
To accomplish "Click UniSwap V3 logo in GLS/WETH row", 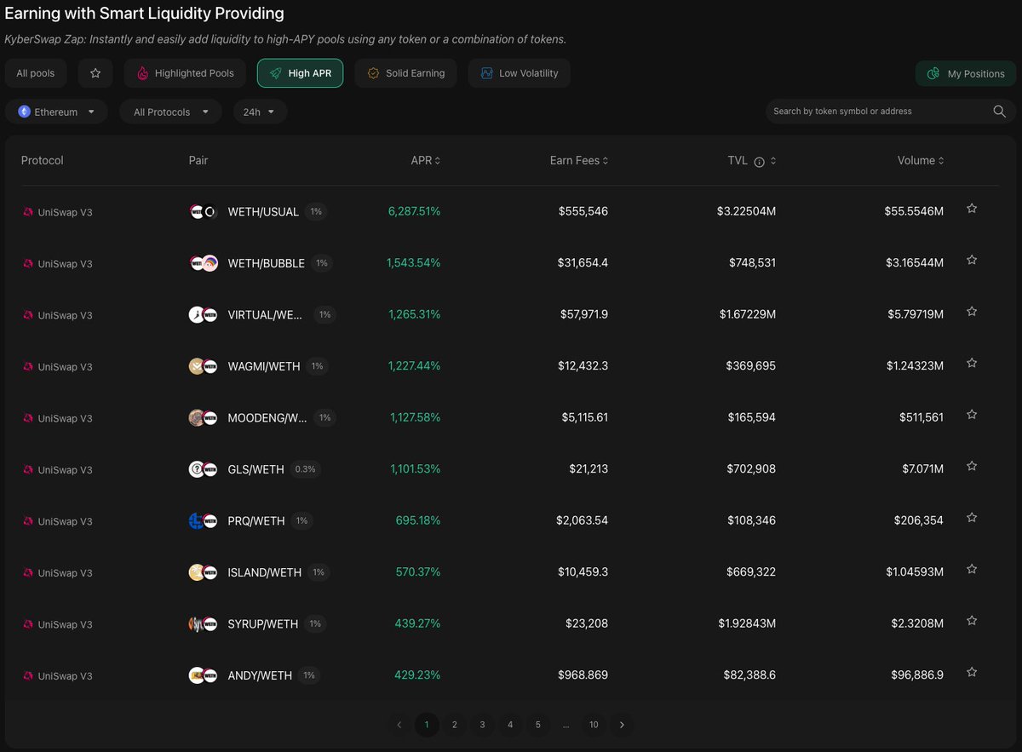I will tap(28, 470).
